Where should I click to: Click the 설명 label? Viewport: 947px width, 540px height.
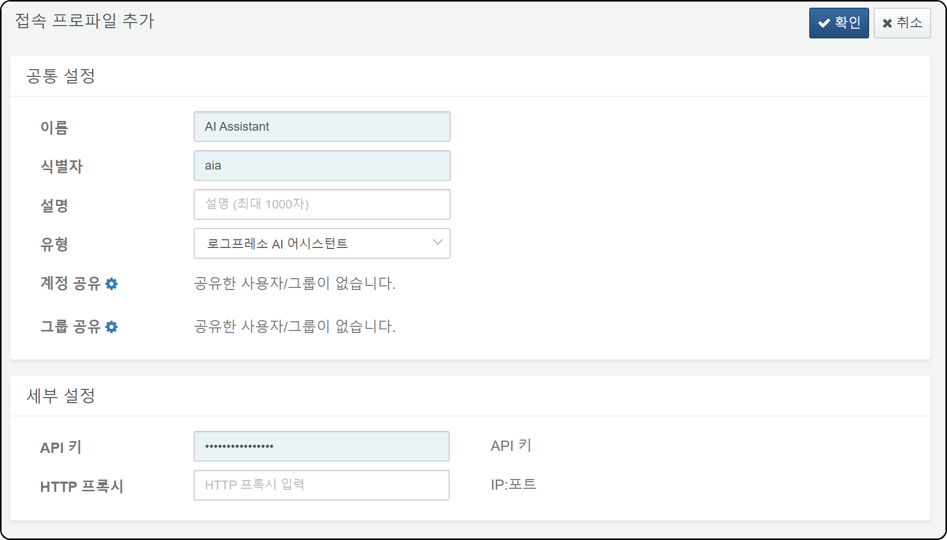click(54, 205)
